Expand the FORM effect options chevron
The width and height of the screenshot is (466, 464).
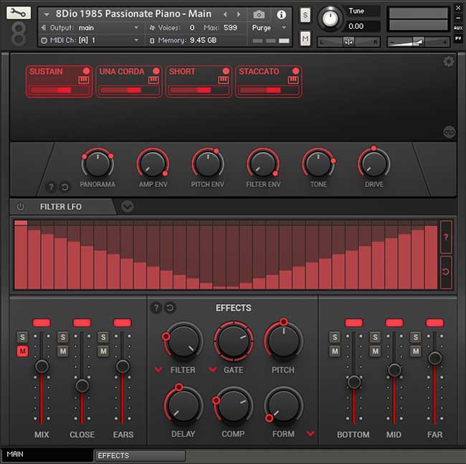(x=310, y=433)
